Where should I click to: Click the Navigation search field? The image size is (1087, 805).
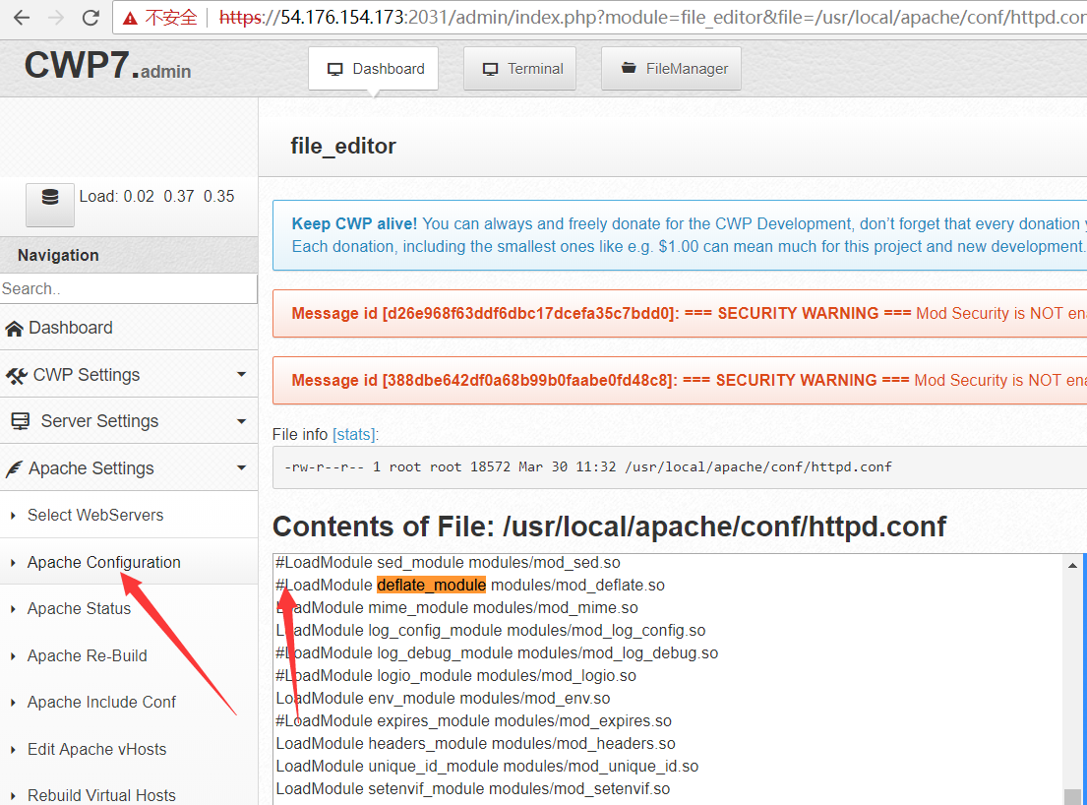129,288
